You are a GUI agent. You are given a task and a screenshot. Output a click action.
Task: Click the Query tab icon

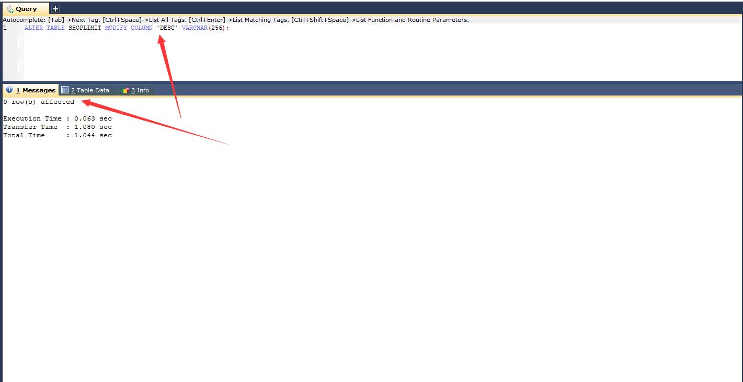(10, 9)
